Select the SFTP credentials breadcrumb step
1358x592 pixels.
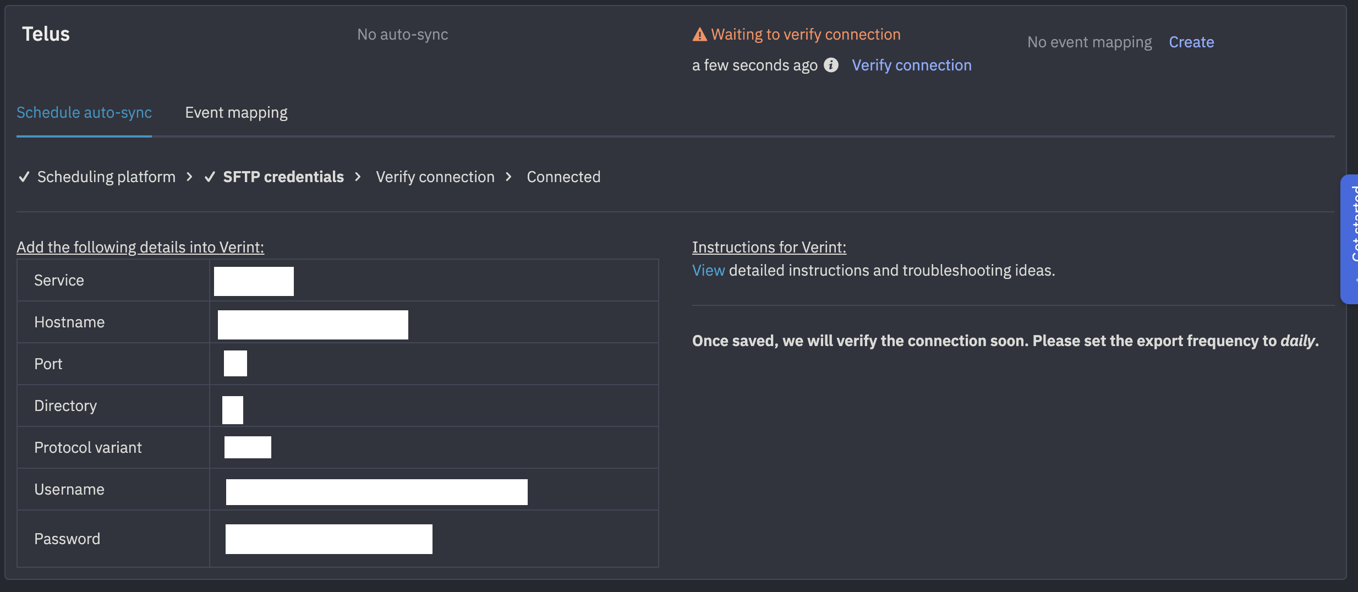[x=283, y=177]
